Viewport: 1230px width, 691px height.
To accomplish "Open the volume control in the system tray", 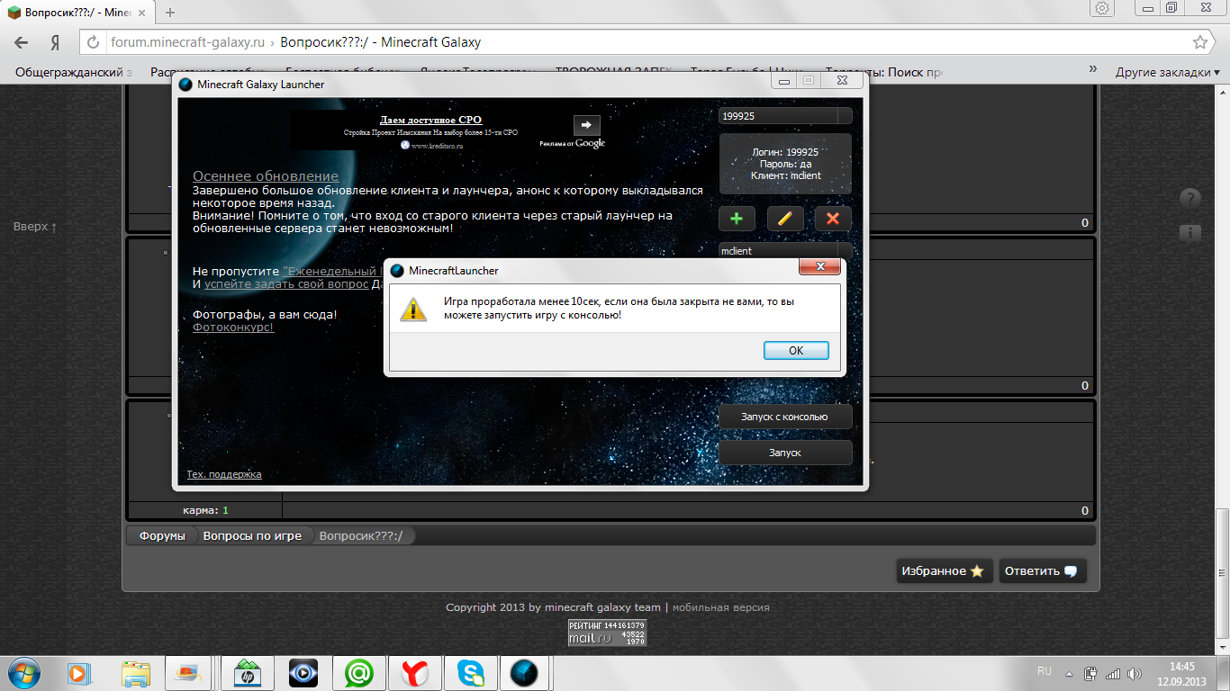I will (x=1134, y=673).
